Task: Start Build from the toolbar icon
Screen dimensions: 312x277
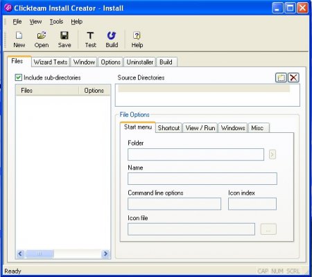Action: [x=112, y=35]
